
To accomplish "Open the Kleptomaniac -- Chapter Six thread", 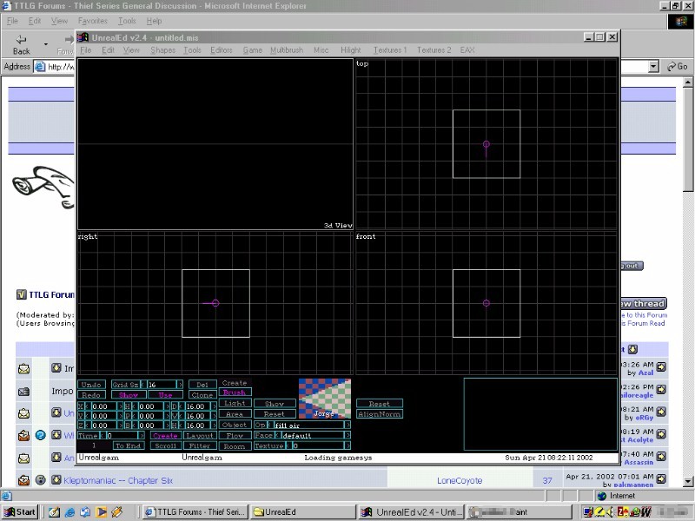I will pos(118,479).
